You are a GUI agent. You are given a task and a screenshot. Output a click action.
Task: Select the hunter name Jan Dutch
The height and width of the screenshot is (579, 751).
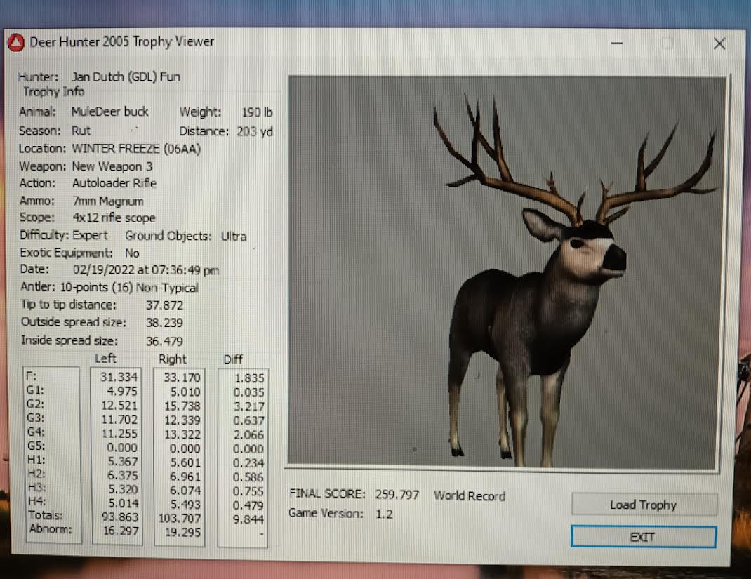pos(98,76)
